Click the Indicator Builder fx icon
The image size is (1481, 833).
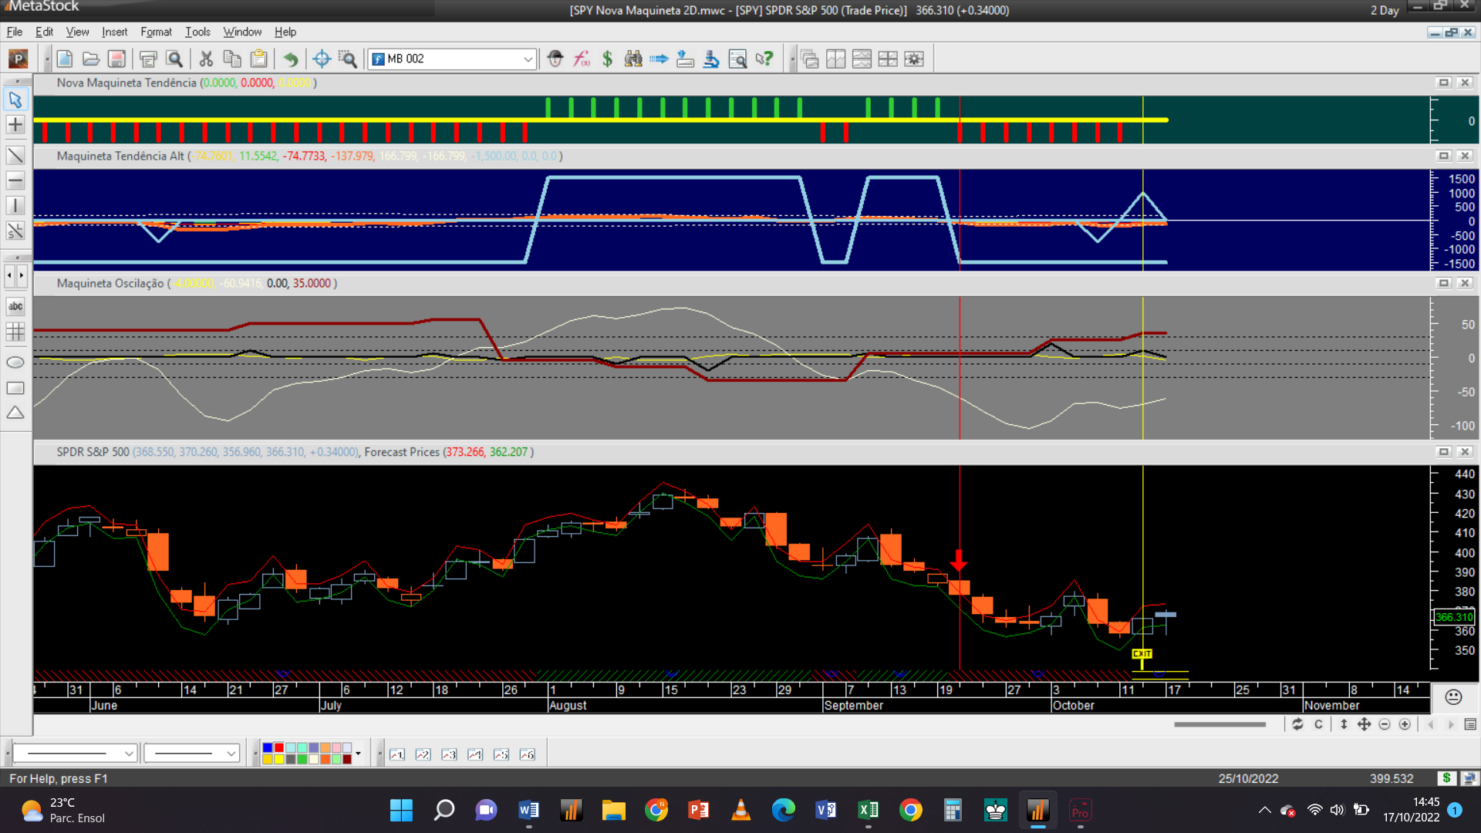coord(582,59)
